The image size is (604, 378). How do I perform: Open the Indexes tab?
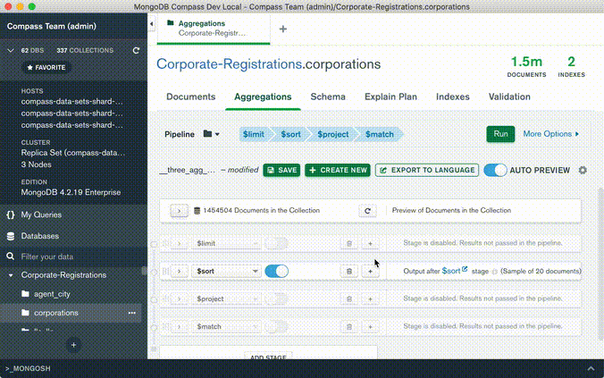tap(453, 97)
